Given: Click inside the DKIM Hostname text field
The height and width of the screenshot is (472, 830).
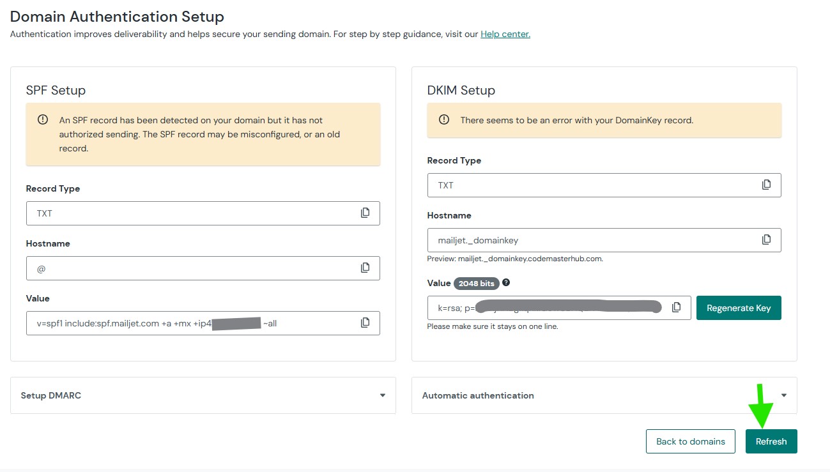Looking at the screenshot, I should [588, 240].
